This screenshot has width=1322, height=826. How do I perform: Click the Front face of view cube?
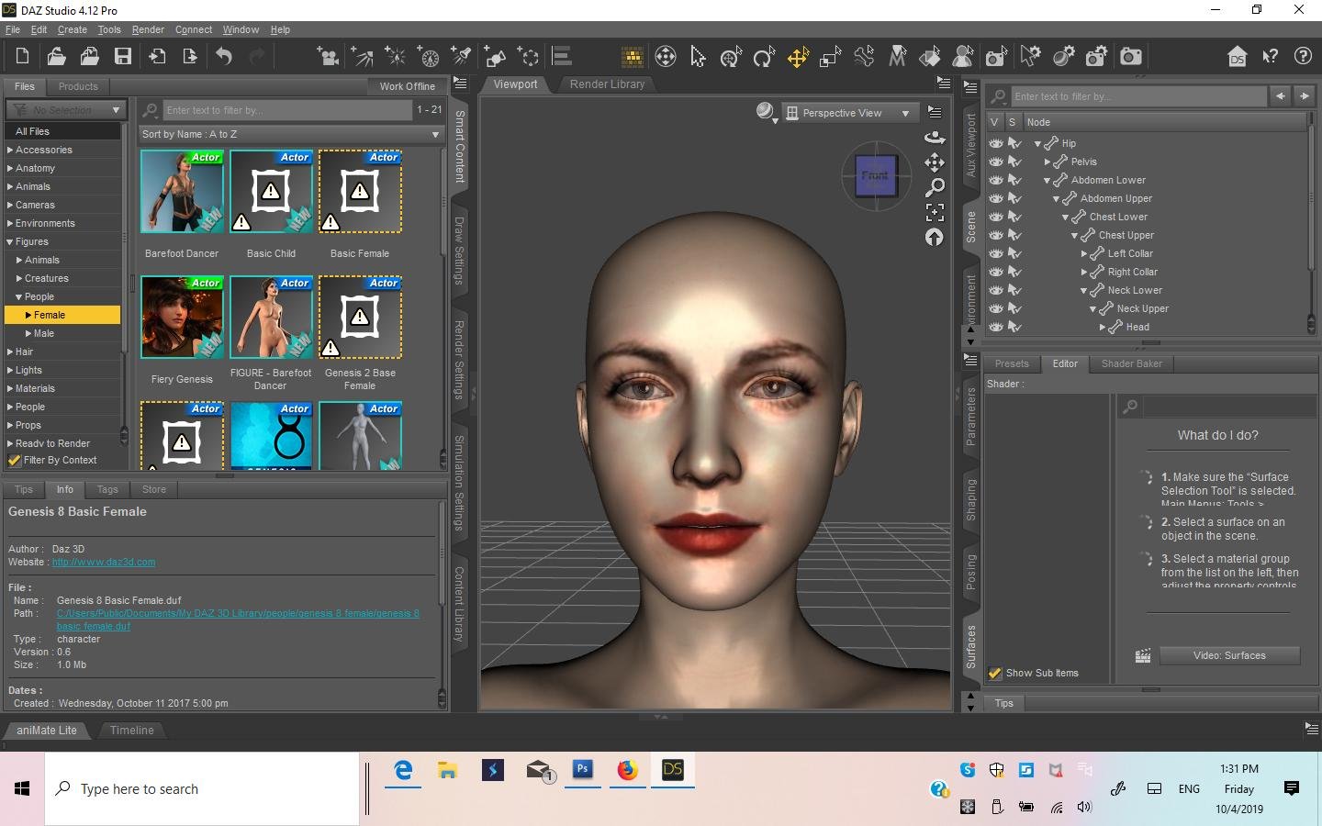coord(875,175)
